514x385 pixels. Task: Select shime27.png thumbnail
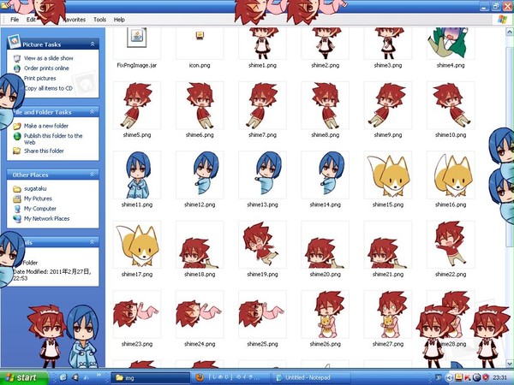[x=388, y=314]
